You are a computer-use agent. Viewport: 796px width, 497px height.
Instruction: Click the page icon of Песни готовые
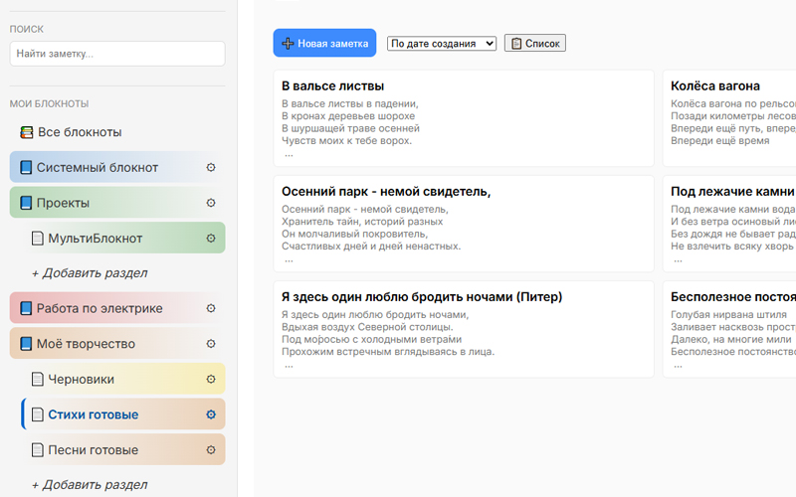point(38,450)
